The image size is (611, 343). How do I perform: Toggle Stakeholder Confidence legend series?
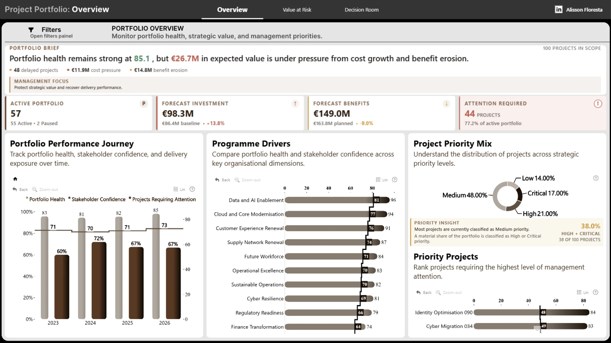click(97, 199)
